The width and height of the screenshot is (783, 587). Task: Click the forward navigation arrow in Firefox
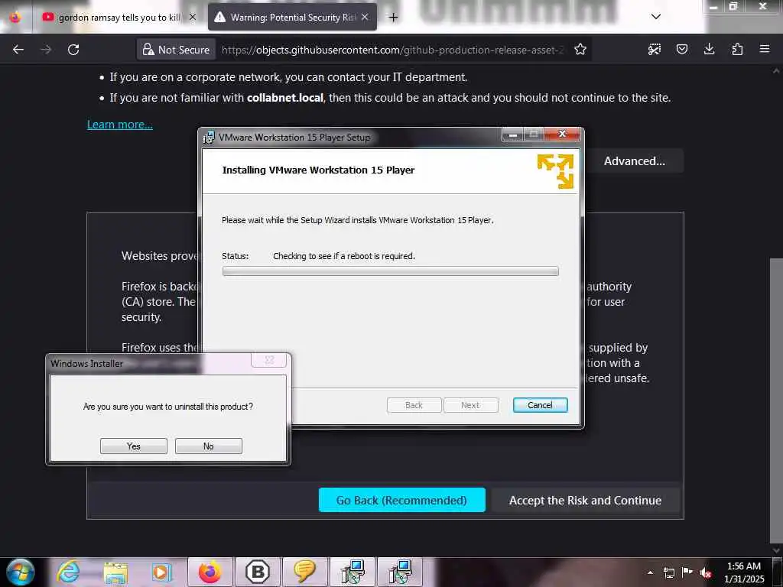pyautogui.click(x=46, y=50)
